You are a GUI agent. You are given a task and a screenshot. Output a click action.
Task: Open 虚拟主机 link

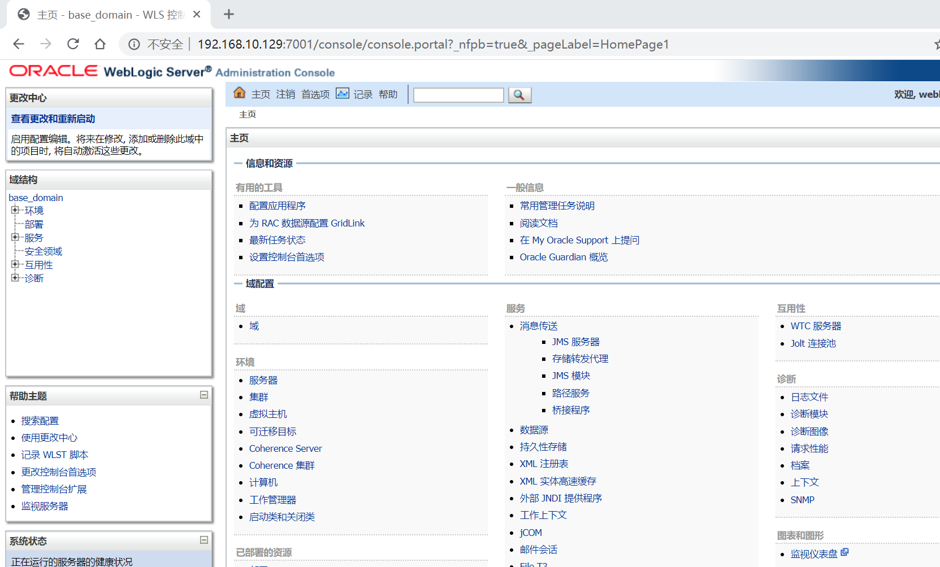pyautogui.click(x=268, y=414)
